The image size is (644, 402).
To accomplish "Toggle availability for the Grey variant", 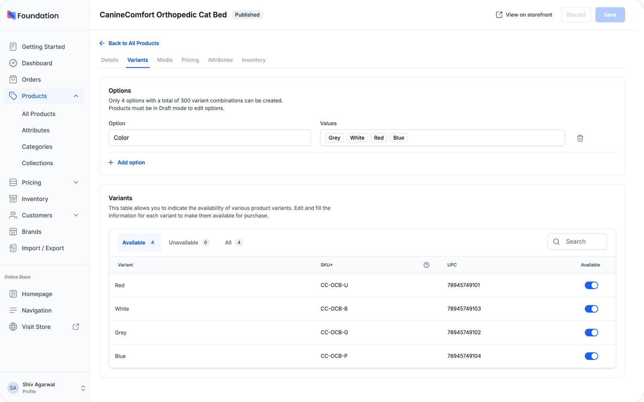I will click(591, 332).
